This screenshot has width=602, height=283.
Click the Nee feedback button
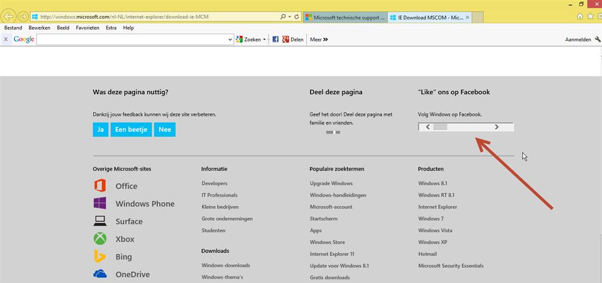(165, 130)
